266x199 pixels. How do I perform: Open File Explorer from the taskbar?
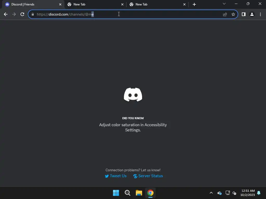pyautogui.click(x=139, y=193)
